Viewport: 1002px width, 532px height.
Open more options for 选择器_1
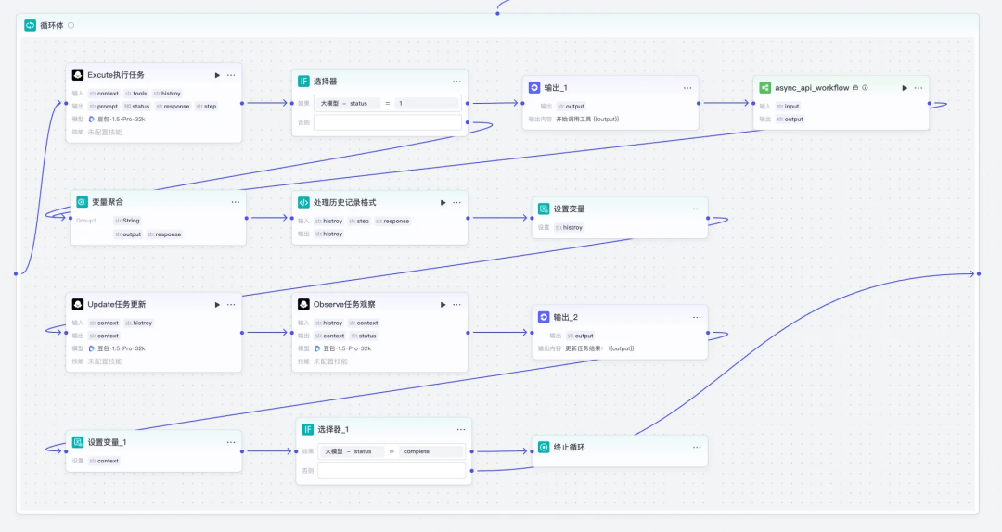point(461,430)
